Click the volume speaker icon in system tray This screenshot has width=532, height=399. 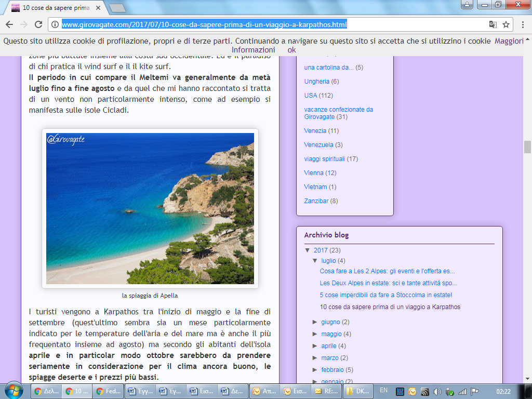point(437,391)
